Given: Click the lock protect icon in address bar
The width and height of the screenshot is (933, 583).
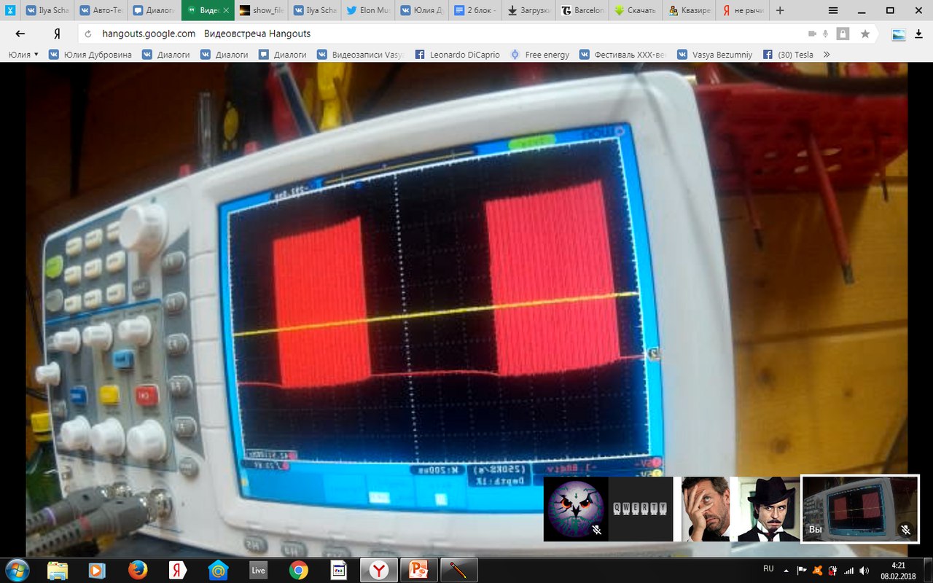Looking at the screenshot, I should (x=843, y=34).
